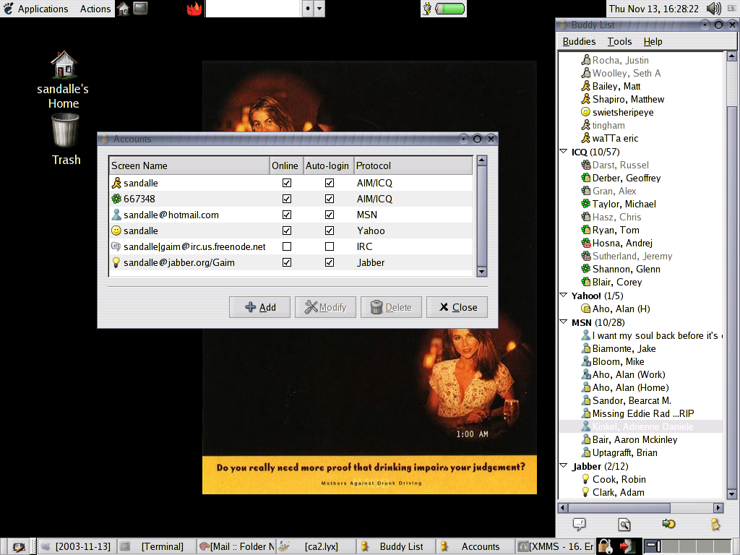The image size is (740, 555).
Task: Click the Chat join icon in Buddy List
Action: point(668,525)
